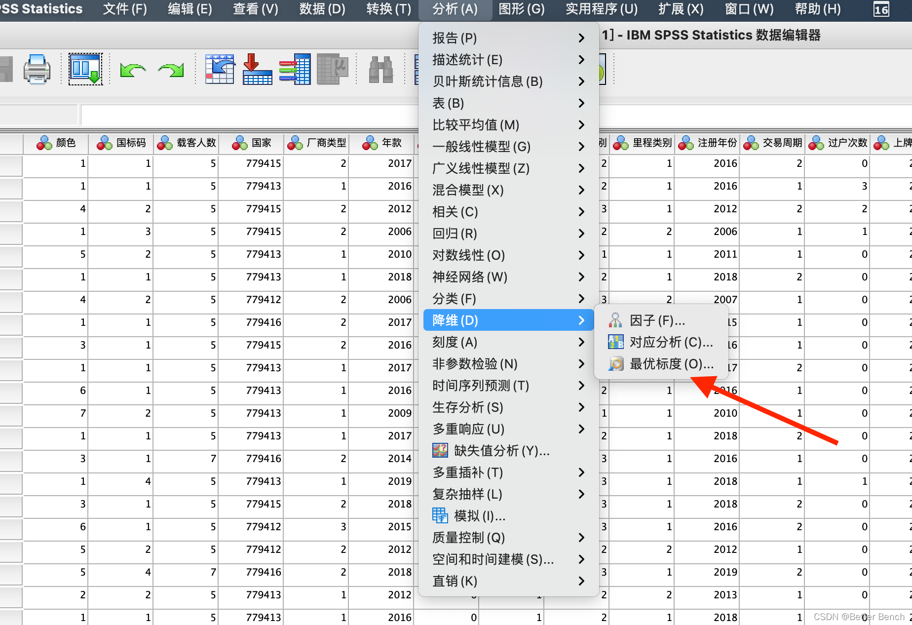Click the calendar 16 icon in menu bar
The image size is (912, 625).
pos(881,9)
